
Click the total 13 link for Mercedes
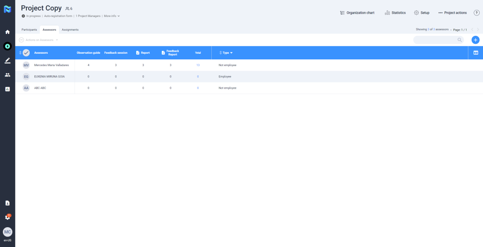tap(198, 65)
